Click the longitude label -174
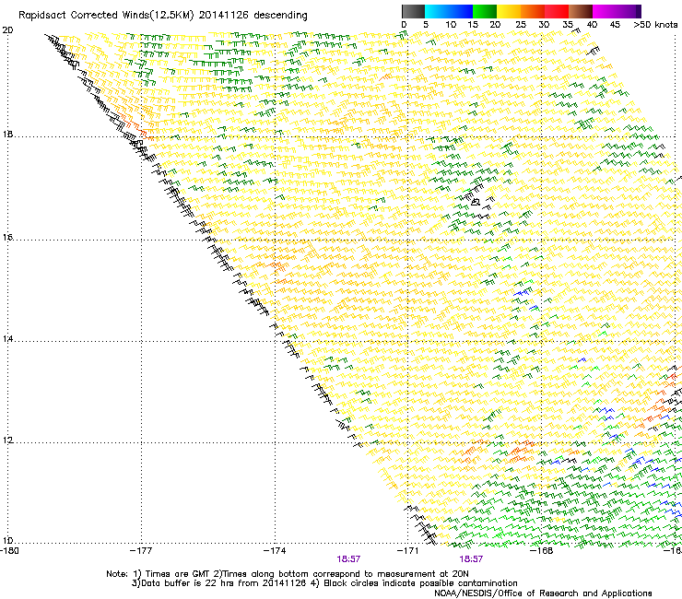This screenshot has height=599, width=682. pyautogui.click(x=275, y=551)
